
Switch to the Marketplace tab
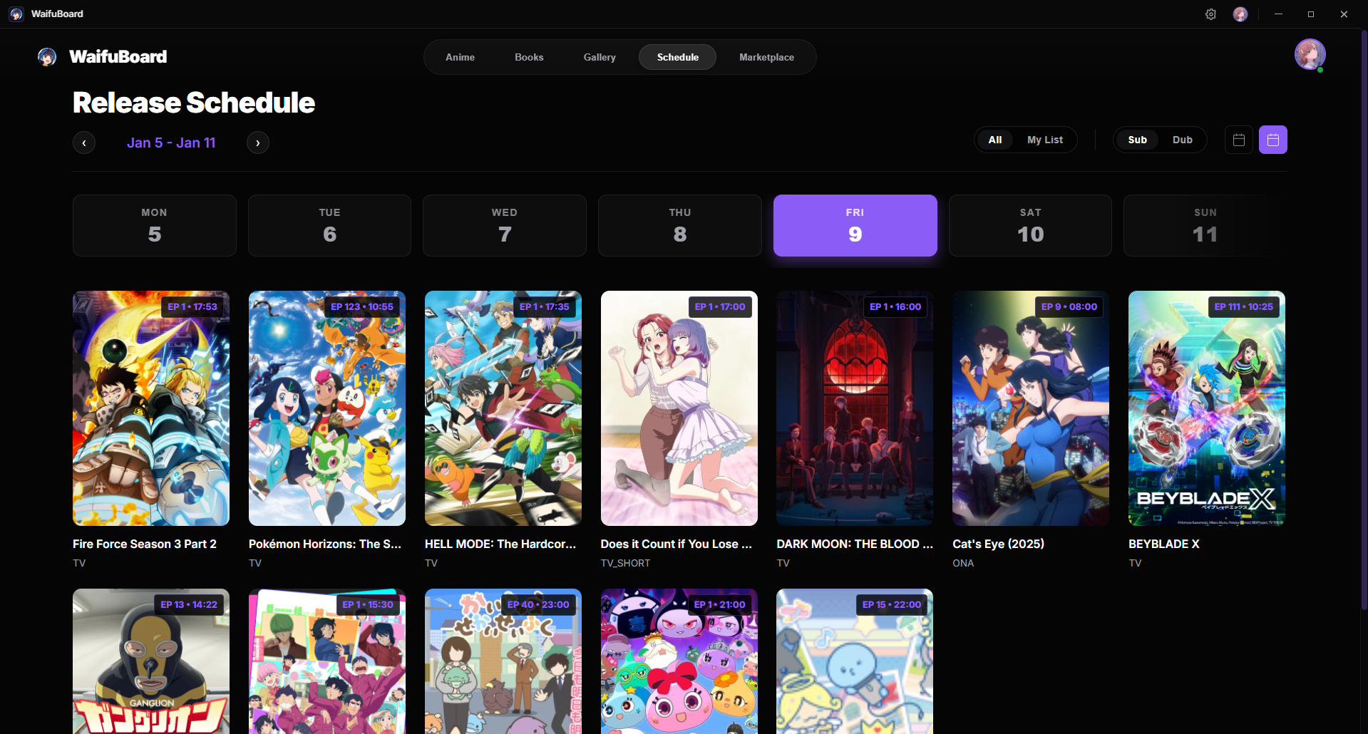[766, 57]
